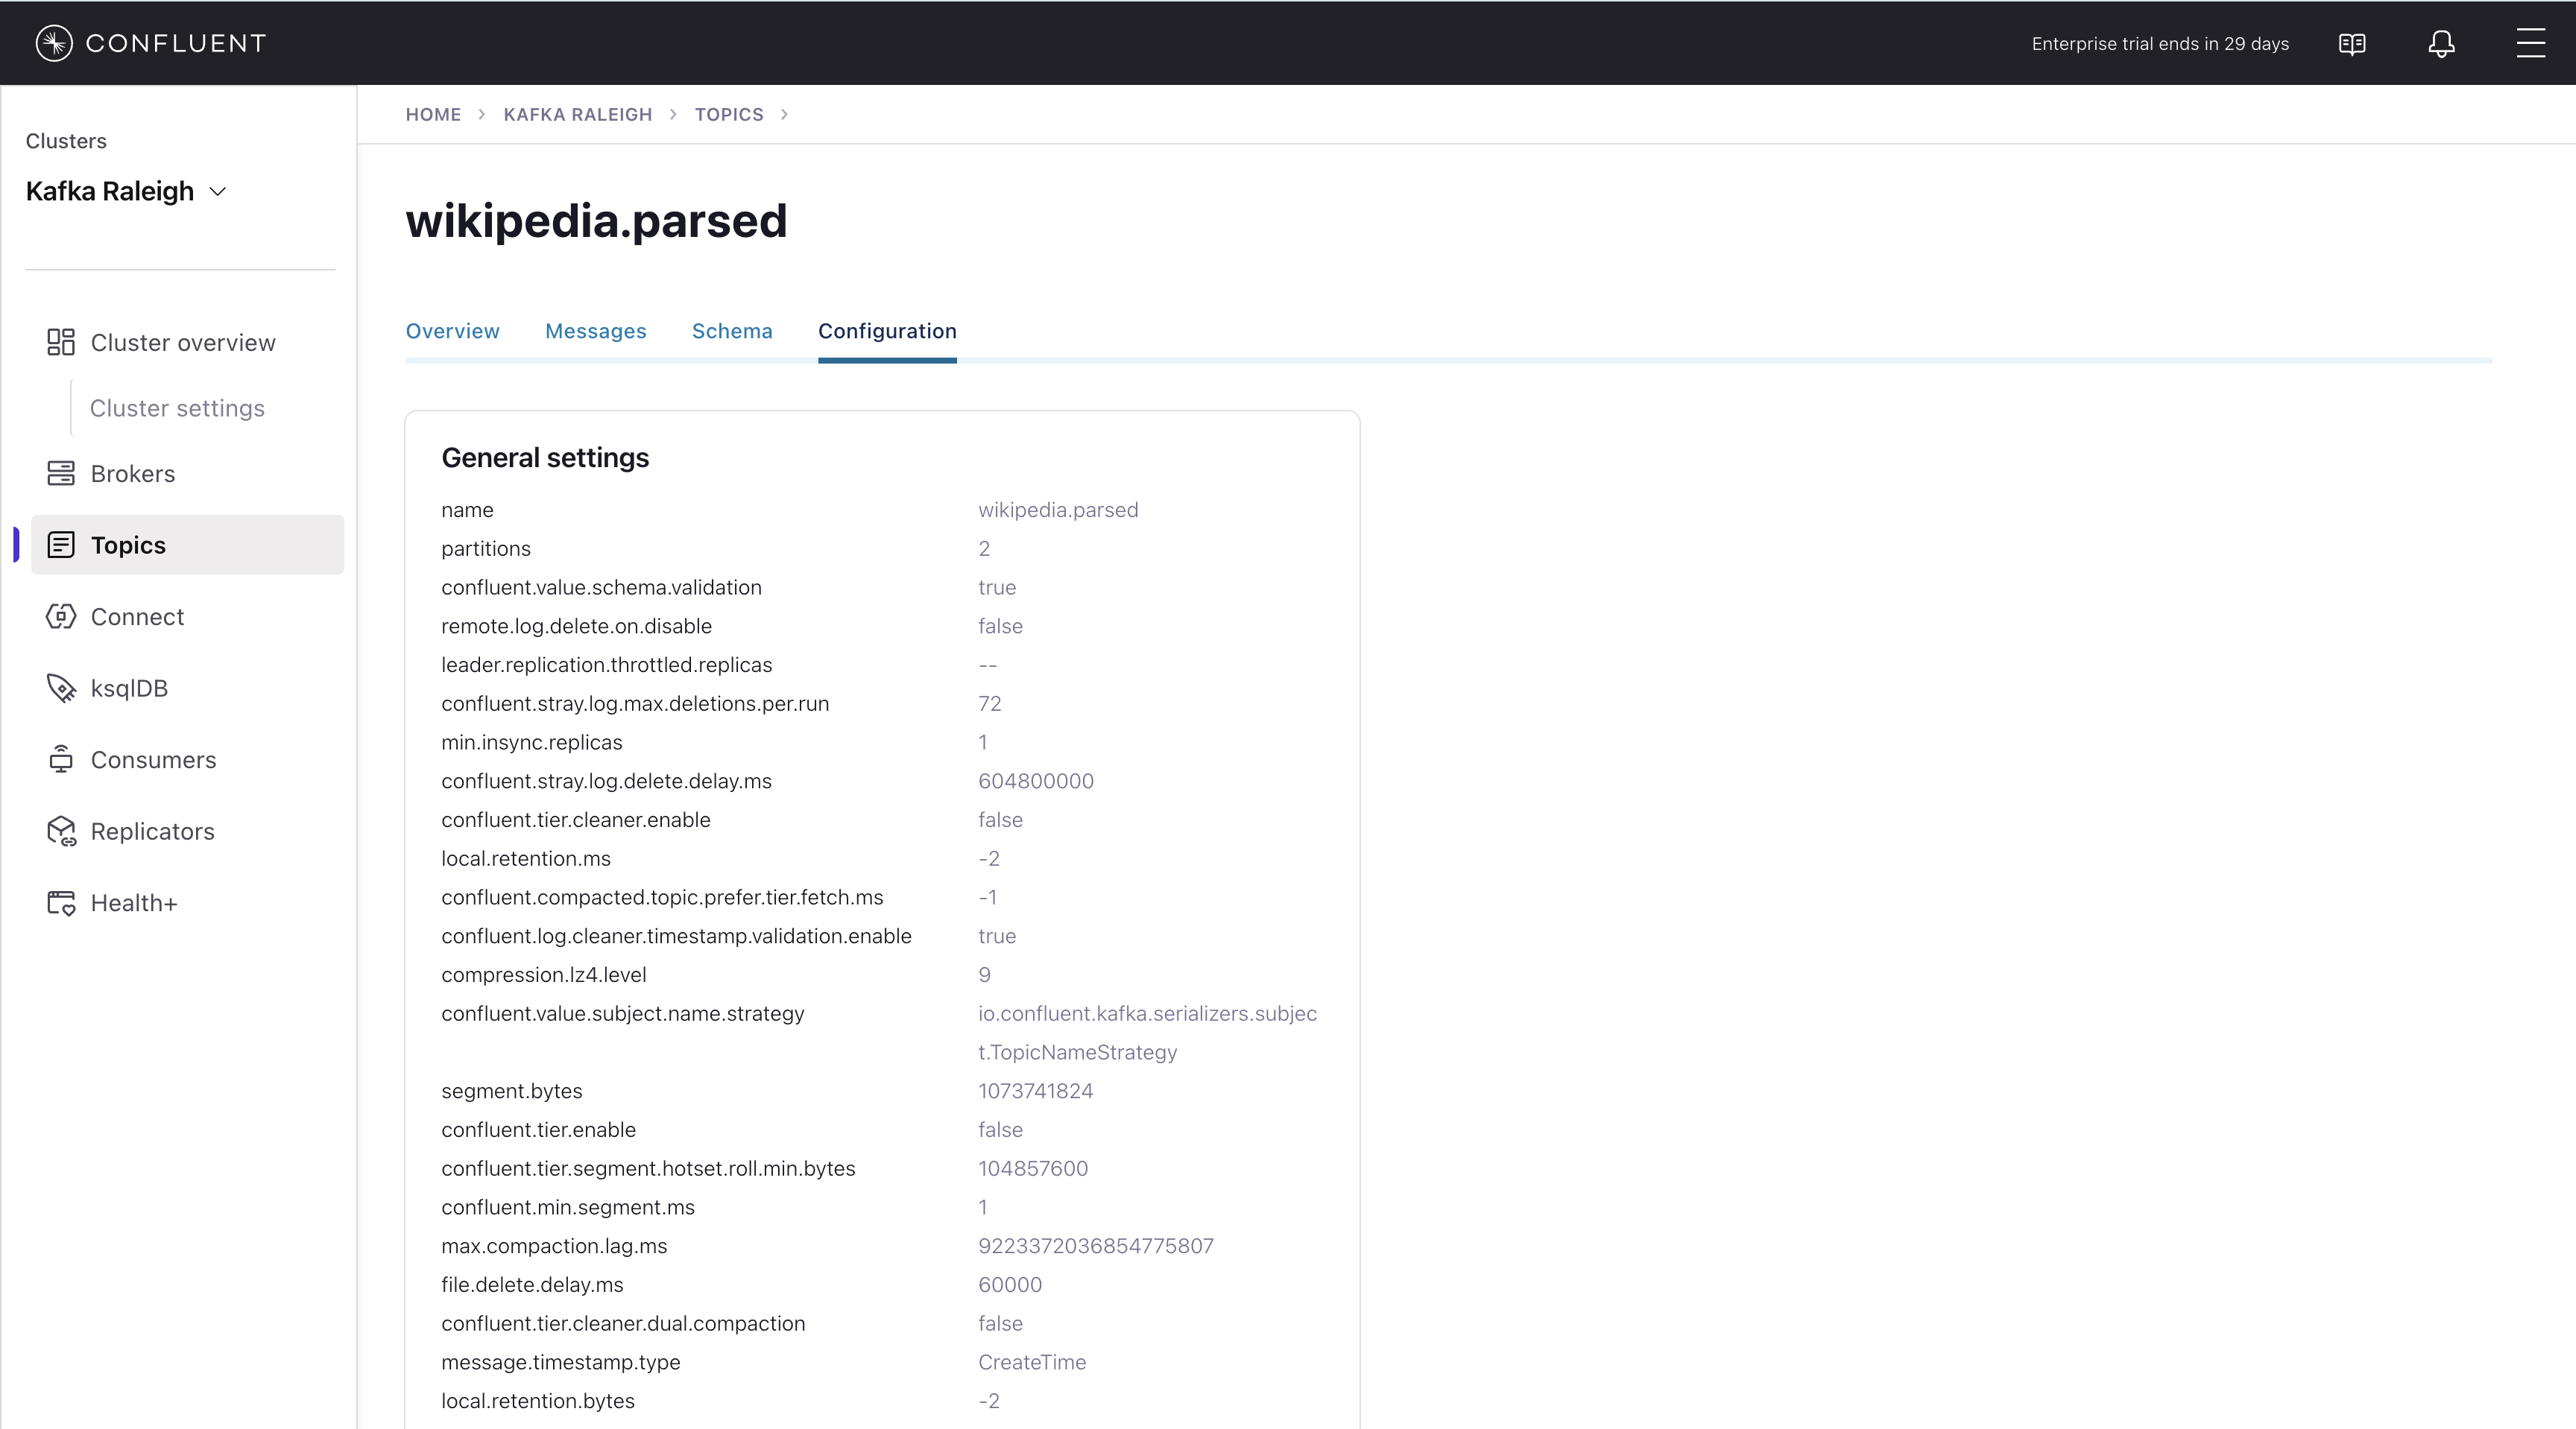Open the Schema tab
The width and height of the screenshot is (2576, 1429).
tap(731, 332)
